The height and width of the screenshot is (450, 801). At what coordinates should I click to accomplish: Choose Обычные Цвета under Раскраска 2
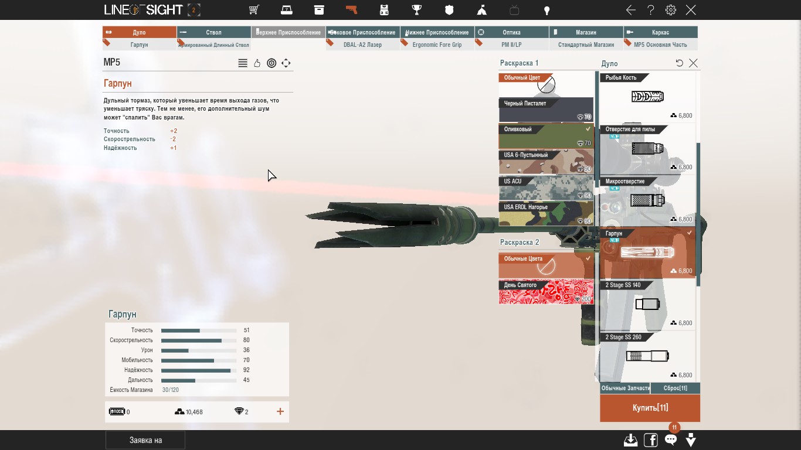[x=546, y=265]
